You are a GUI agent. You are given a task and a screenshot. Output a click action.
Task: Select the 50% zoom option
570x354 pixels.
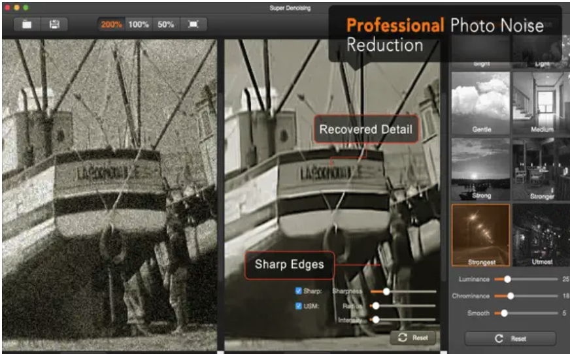(x=165, y=24)
